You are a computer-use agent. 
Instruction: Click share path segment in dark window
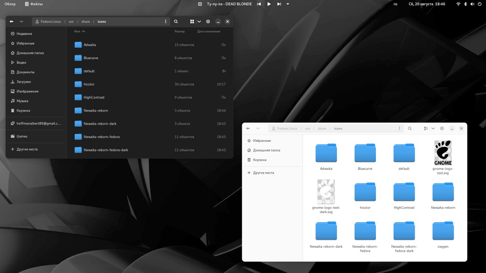pos(85,22)
